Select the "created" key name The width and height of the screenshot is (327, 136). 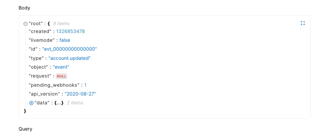[40, 31]
